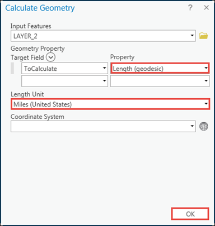Click the globe coordinate system picker icon

[x=204, y=126]
